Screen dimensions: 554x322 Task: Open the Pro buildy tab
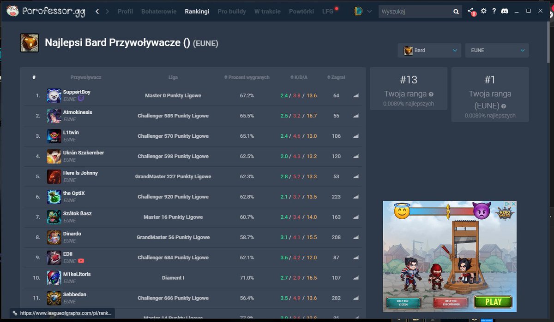point(232,12)
